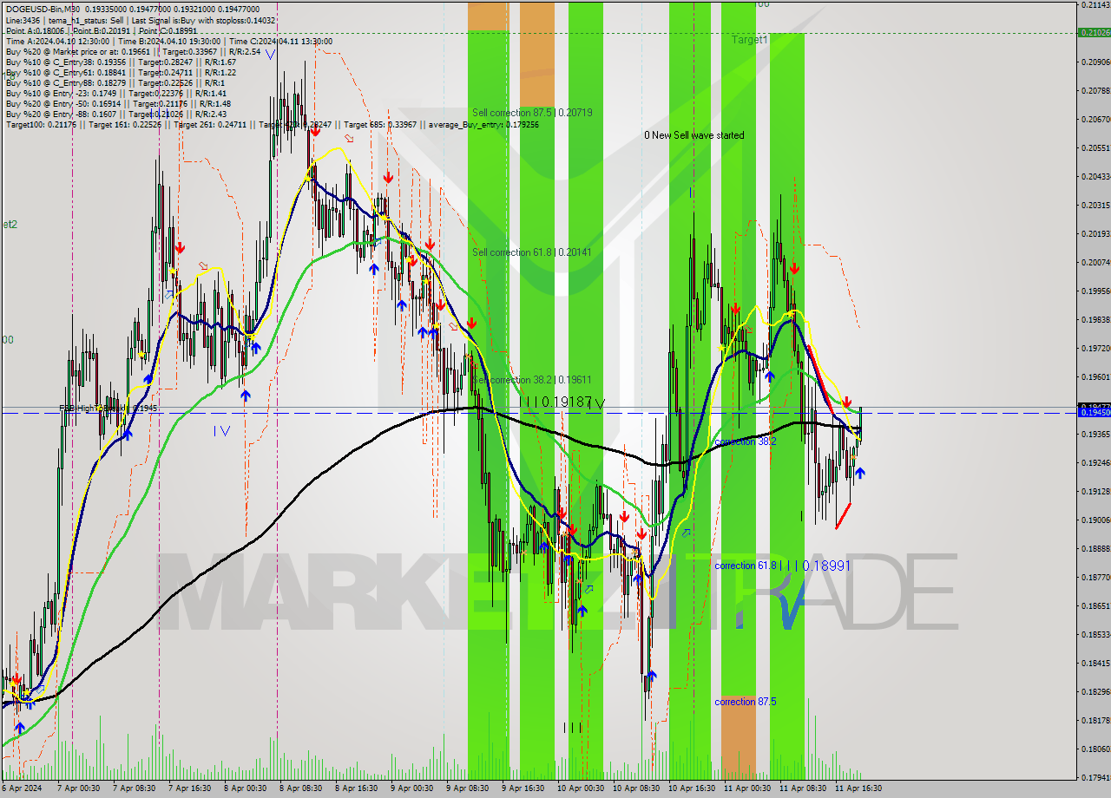Click the '| | | 0.19187' wave label
The width and height of the screenshot is (1111, 798).
[x=556, y=402]
